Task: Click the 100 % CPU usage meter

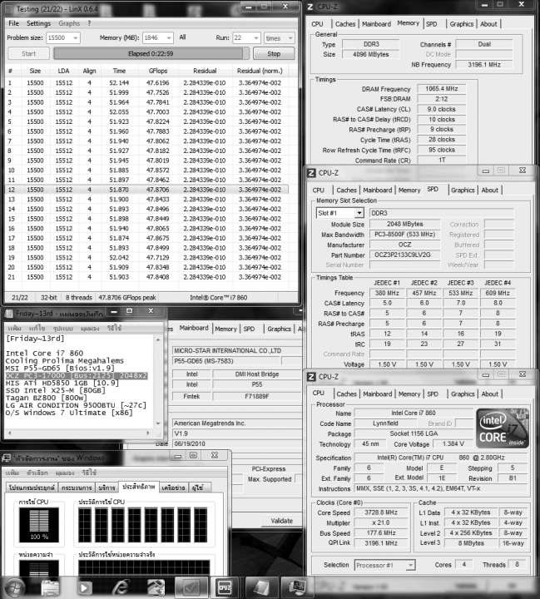Action: point(39,524)
